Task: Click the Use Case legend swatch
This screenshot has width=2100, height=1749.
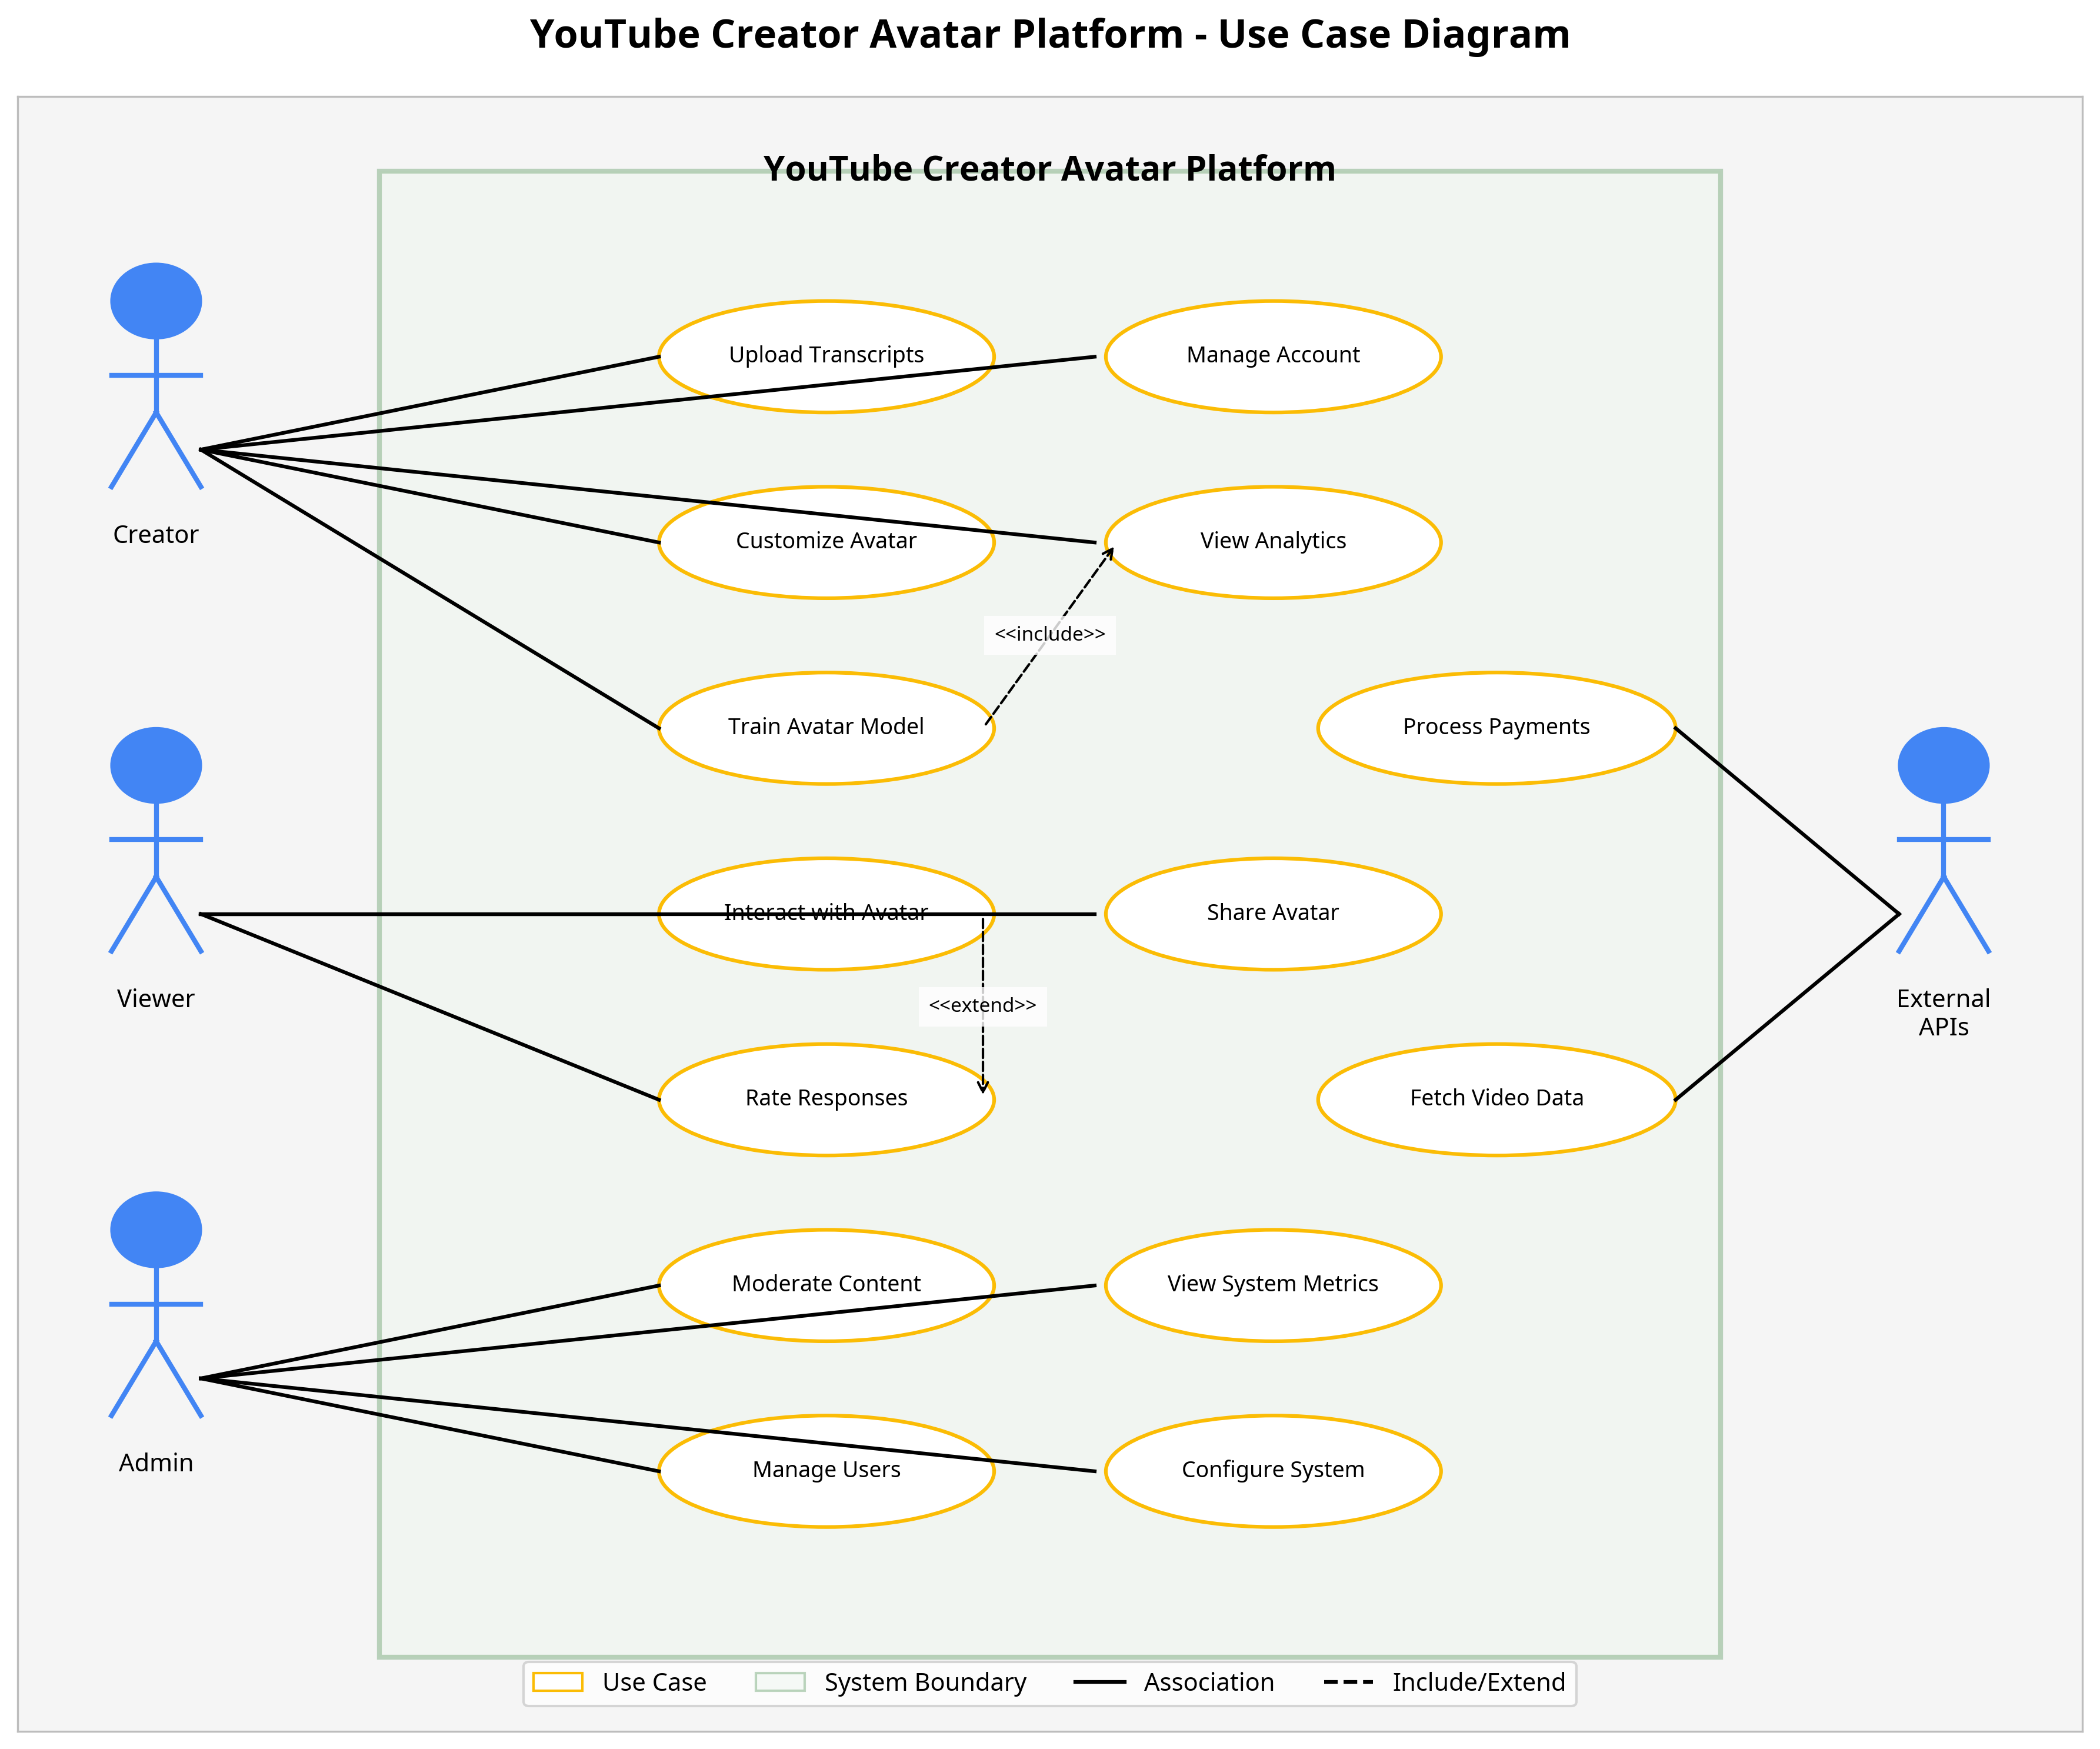Action: (x=558, y=1682)
